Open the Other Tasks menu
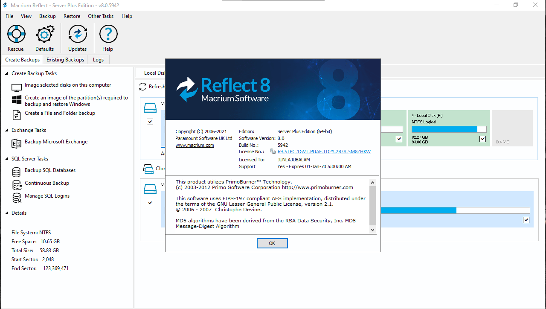Viewport: 546px width, 309px height. coord(101,16)
